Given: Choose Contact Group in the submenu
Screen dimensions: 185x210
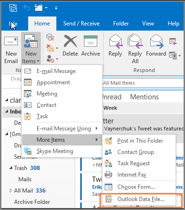Looking at the screenshot, I should pyautogui.click(x=139, y=152).
